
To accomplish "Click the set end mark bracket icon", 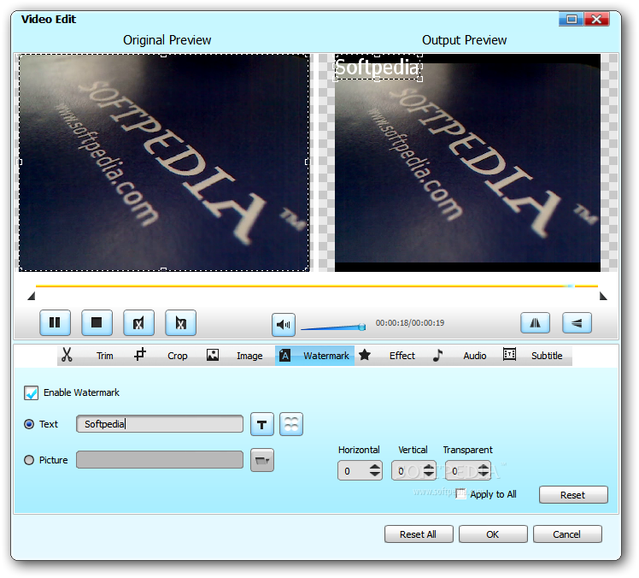I will [180, 322].
